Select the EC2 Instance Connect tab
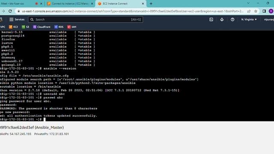The image size is (274, 154). [x=121, y=3]
